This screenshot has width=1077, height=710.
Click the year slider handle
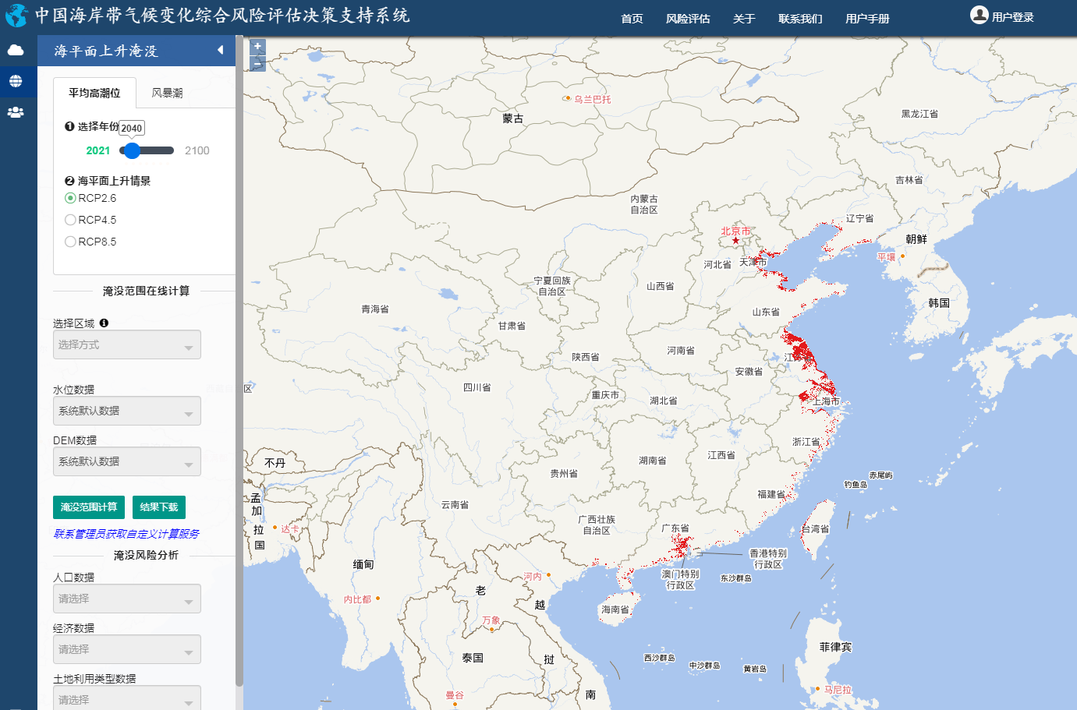pos(132,150)
